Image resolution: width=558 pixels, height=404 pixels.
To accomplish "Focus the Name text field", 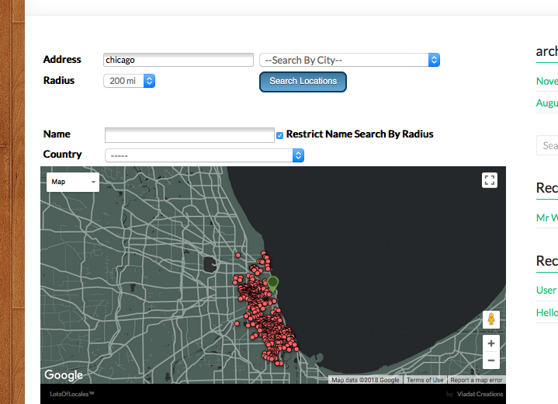I will pyautogui.click(x=189, y=134).
